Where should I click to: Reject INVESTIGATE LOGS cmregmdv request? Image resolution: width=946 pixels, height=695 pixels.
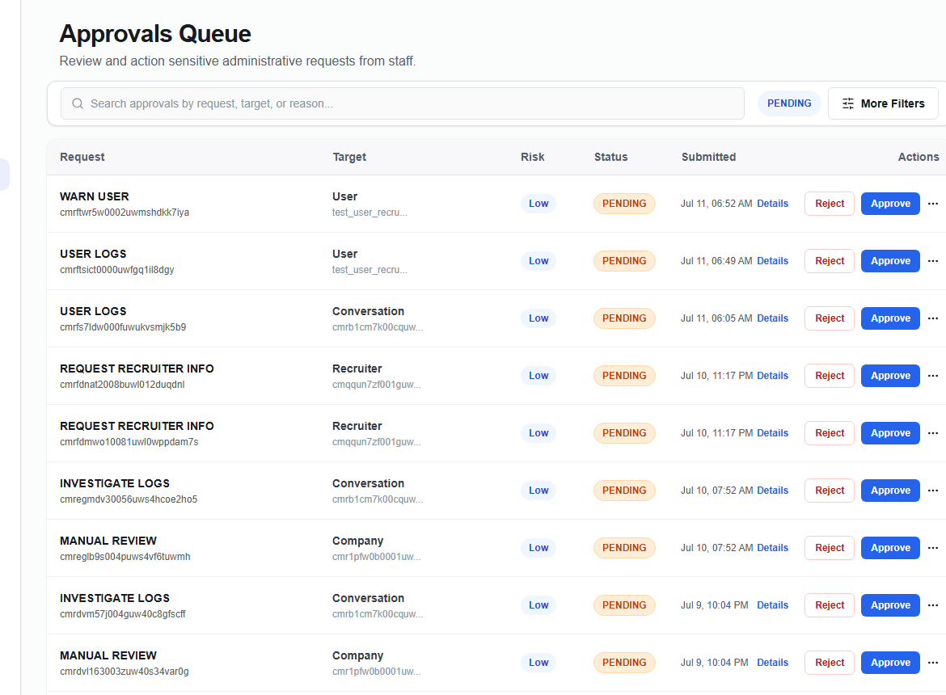(x=830, y=491)
